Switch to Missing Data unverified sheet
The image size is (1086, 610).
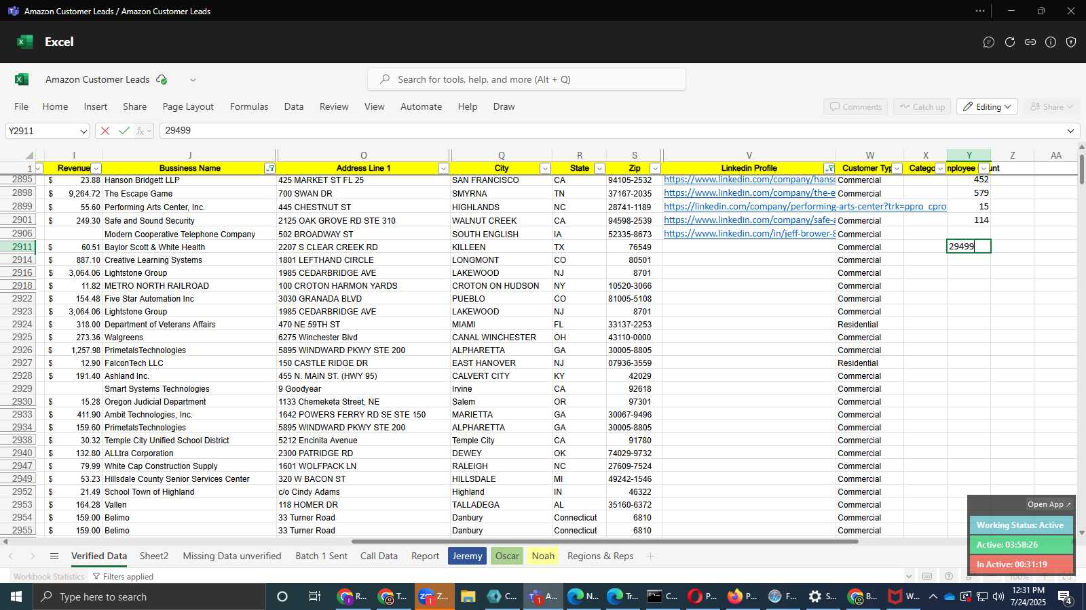232,556
